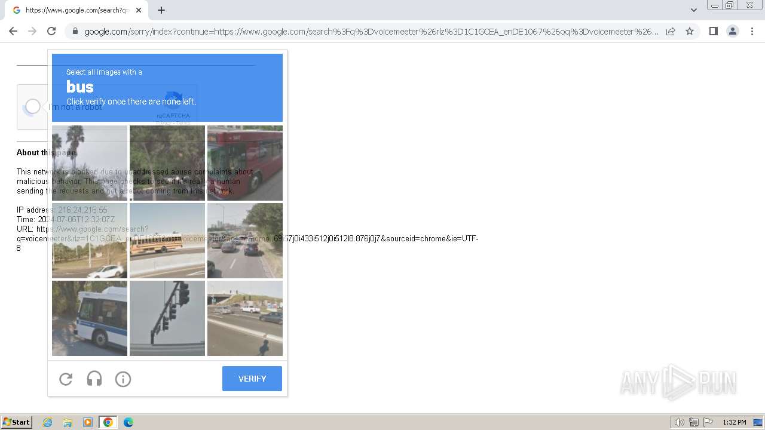Switch to Chrome taskbar icon
Screen dimensions: 765x430
click(108, 422)
